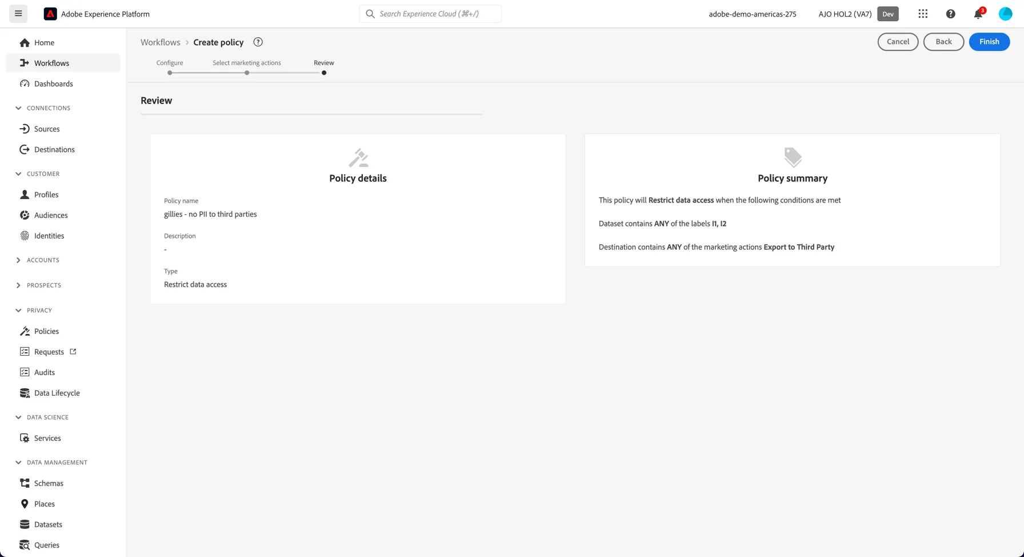Collapse the Data Management section
The width and height of the screenshot is (1024, 557).
[x=18, y=463]
